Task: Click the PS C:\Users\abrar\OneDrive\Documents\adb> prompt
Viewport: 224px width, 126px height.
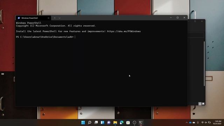Action: 45,37
